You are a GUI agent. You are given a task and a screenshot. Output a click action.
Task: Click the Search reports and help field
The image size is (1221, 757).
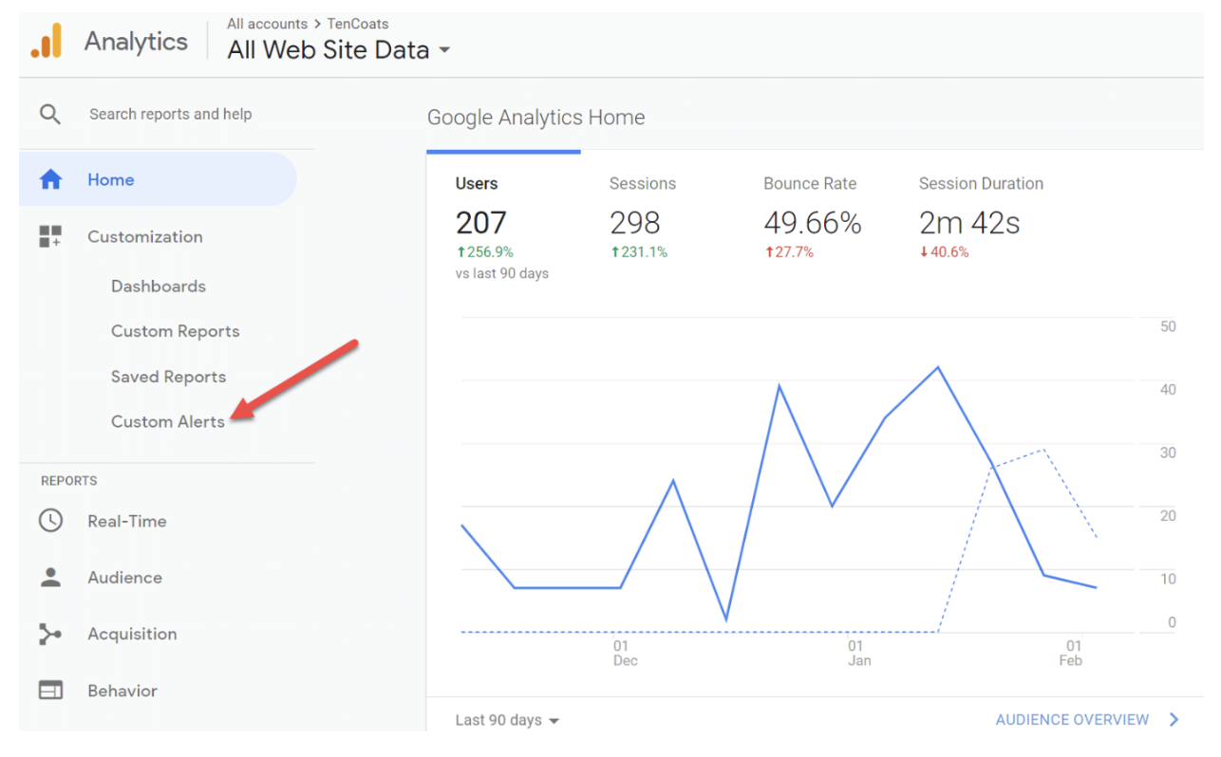pos(171,115)
